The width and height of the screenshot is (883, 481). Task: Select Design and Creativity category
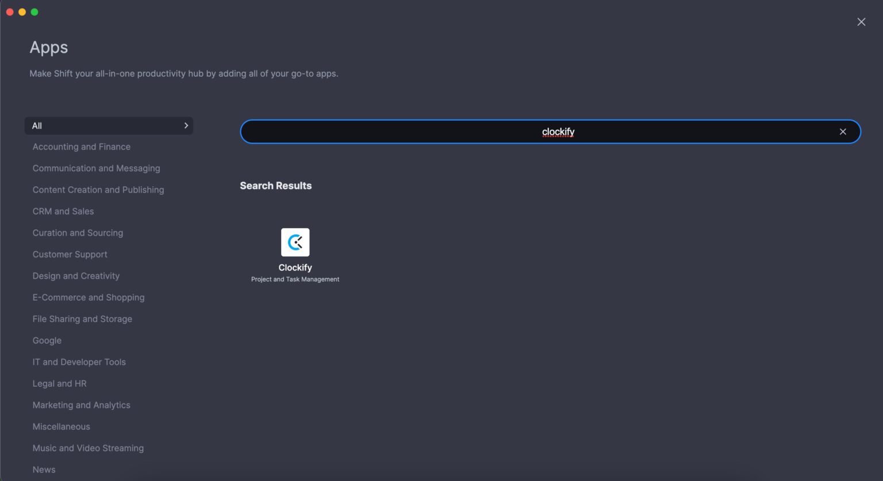[x=76, y=276]
